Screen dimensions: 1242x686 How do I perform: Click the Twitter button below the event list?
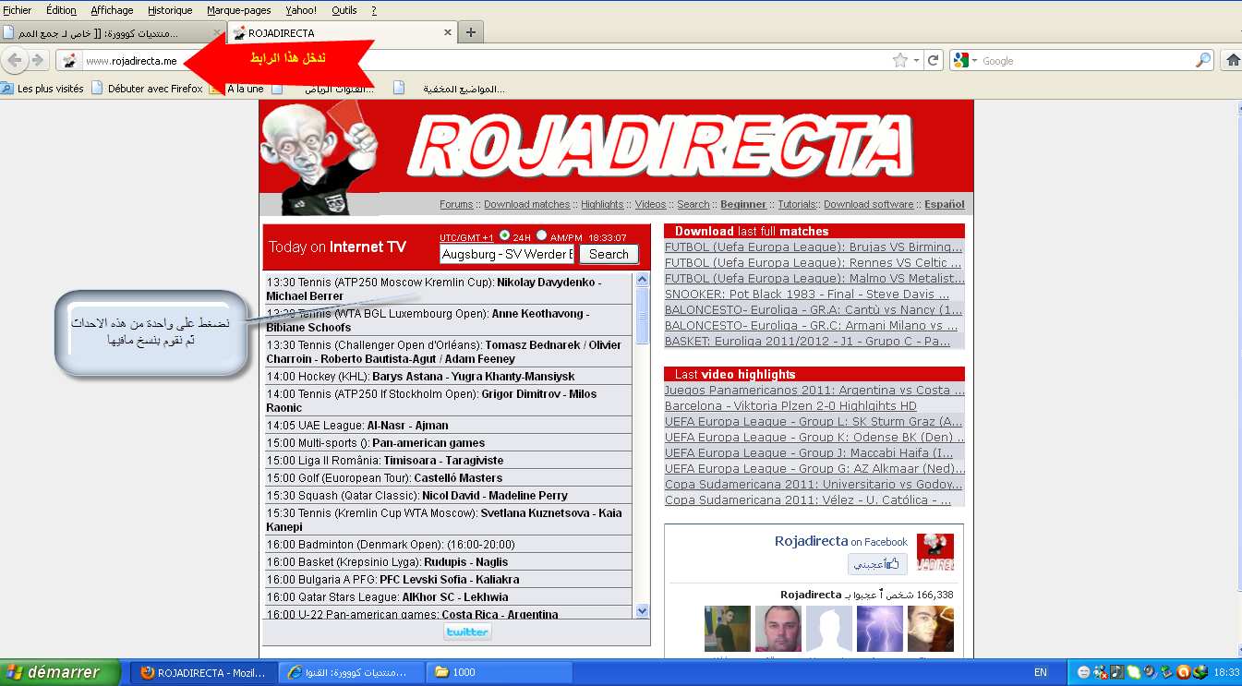coord(467,632)
